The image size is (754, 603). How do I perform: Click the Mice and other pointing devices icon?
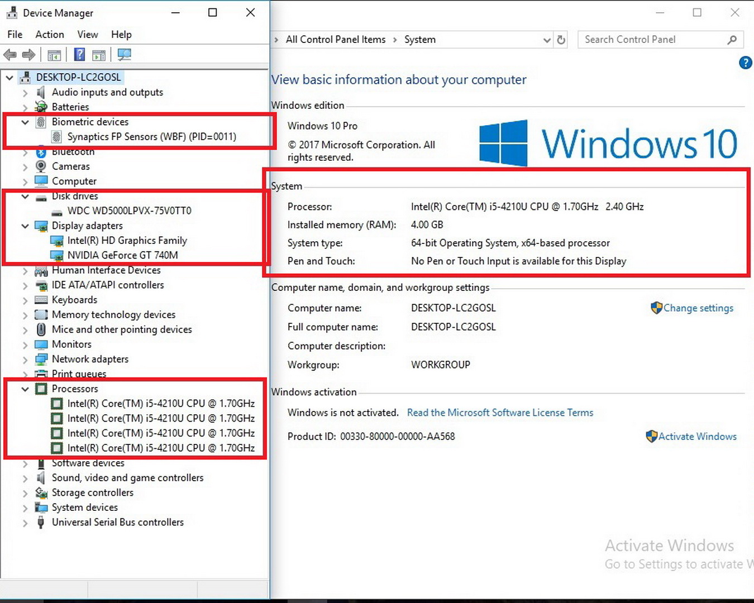click(41, 329)
